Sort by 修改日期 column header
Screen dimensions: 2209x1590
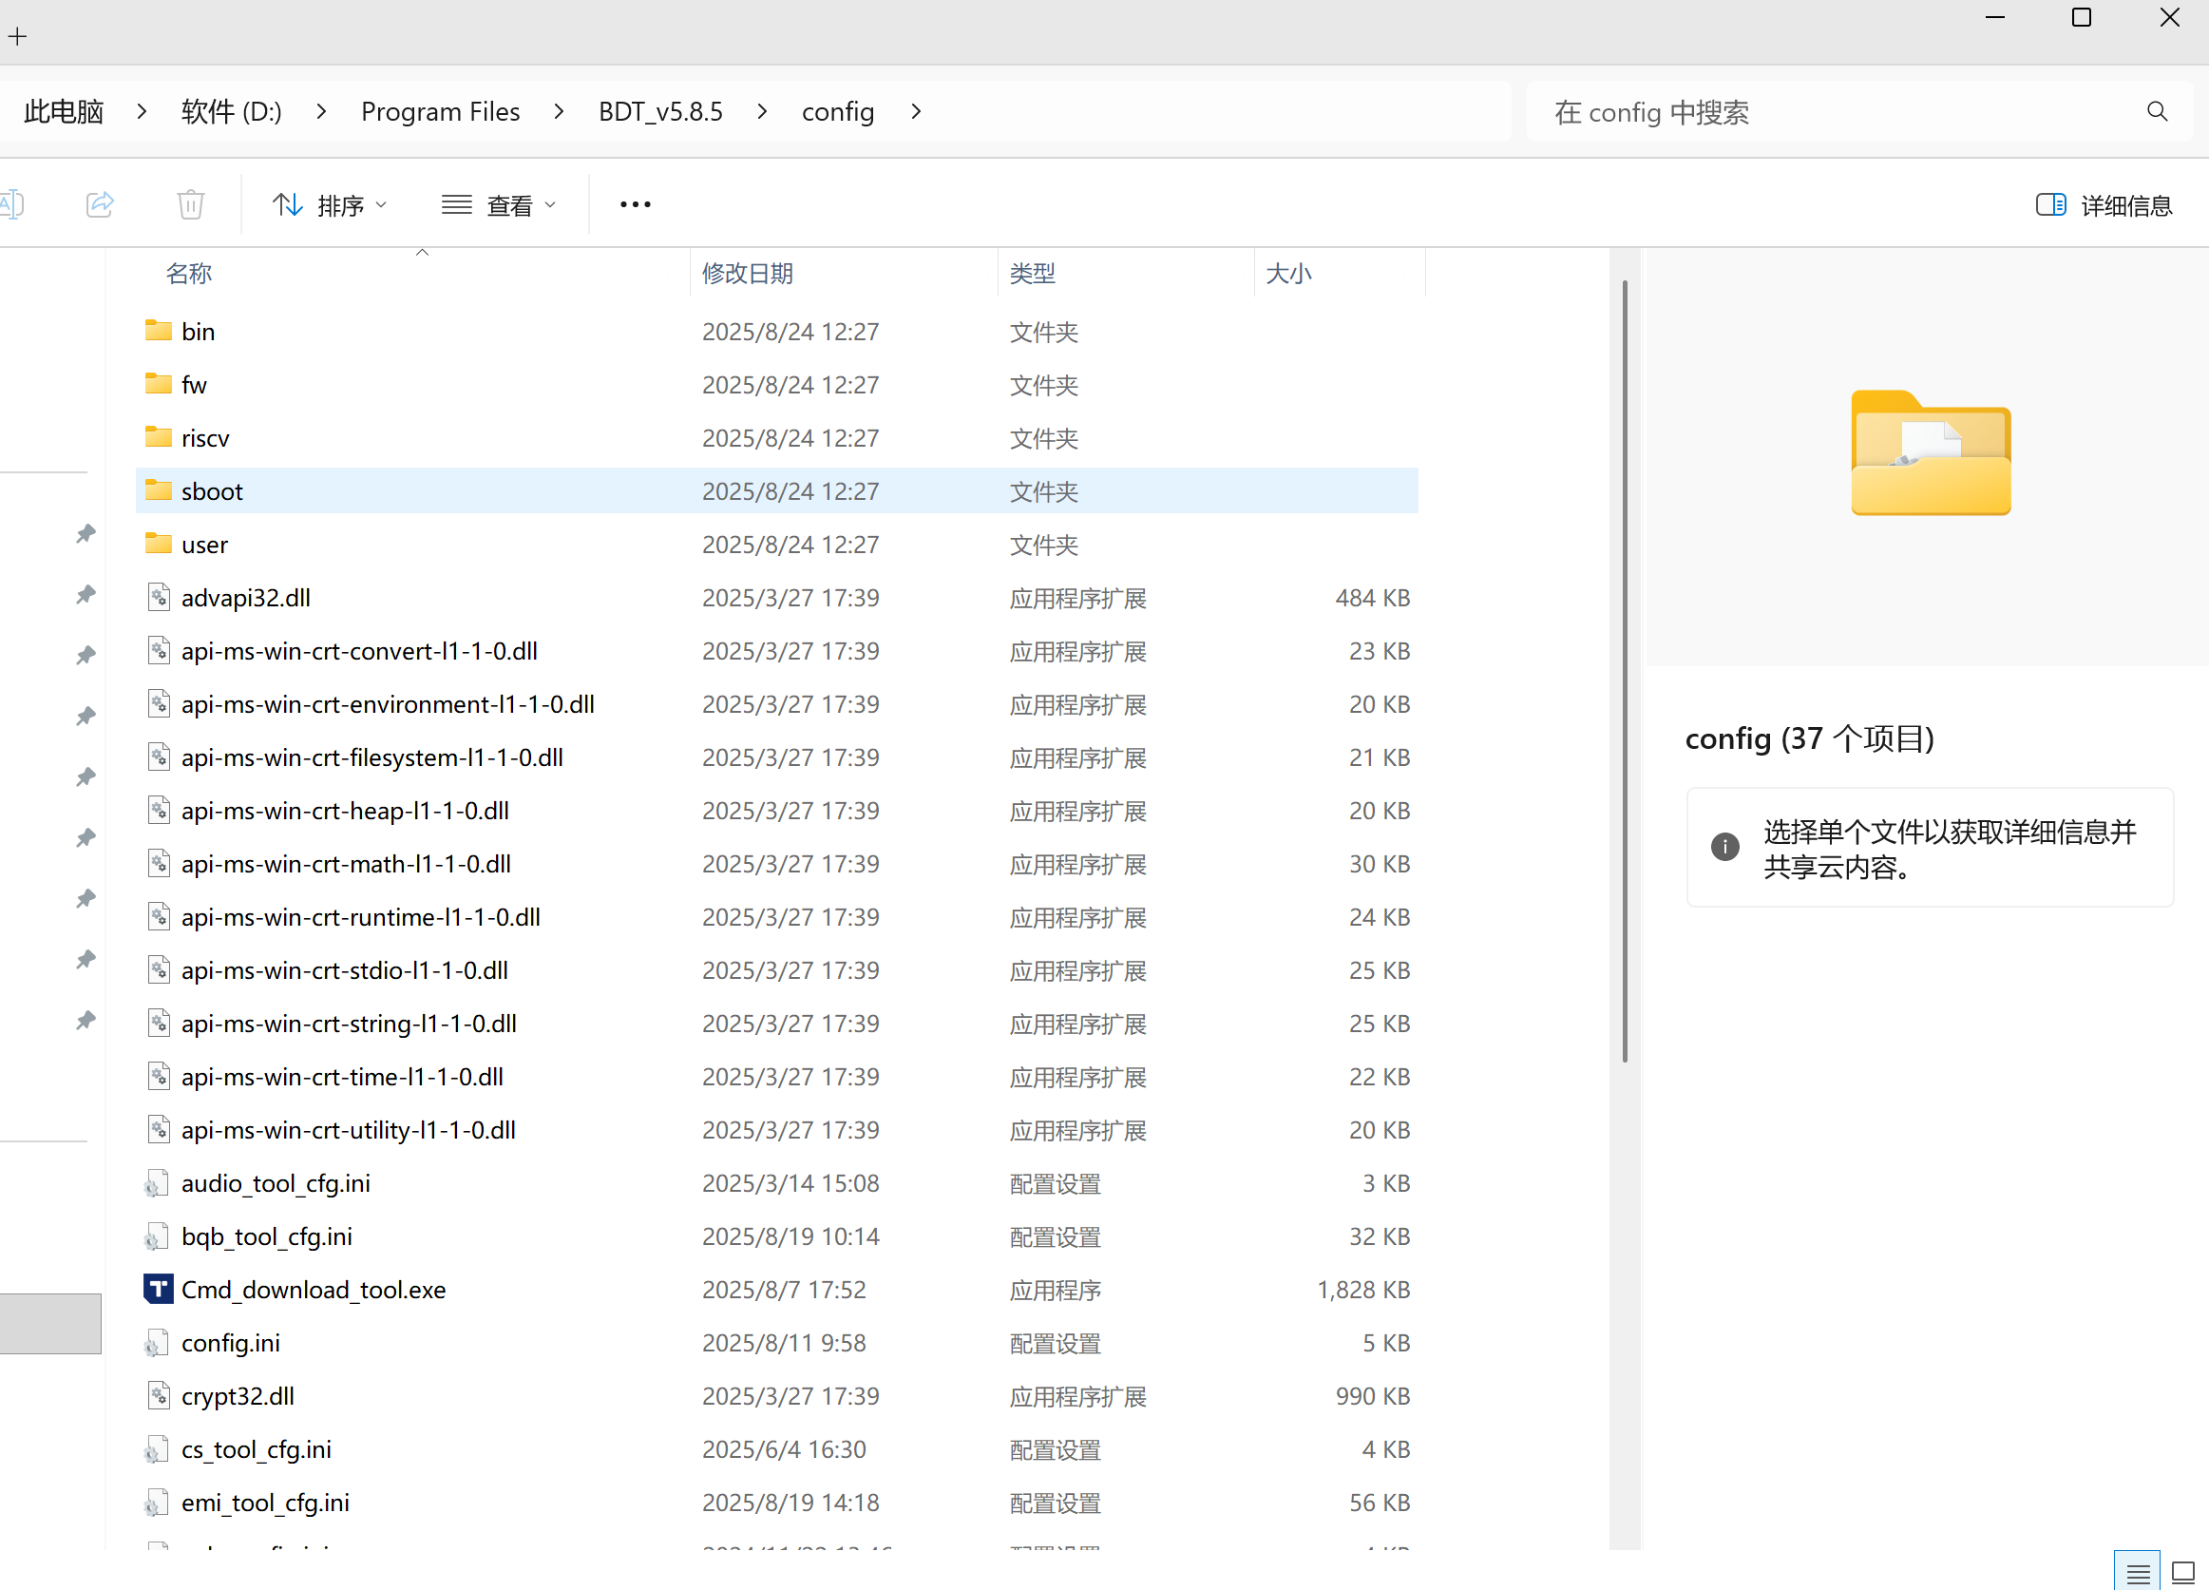(748, 273)
